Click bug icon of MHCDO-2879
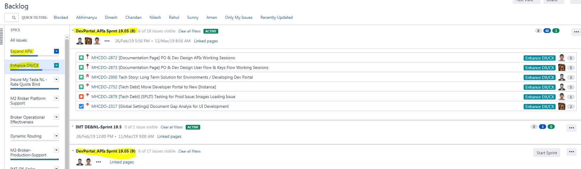The width and height of the screenshot is (581, 169). (81, 97)
